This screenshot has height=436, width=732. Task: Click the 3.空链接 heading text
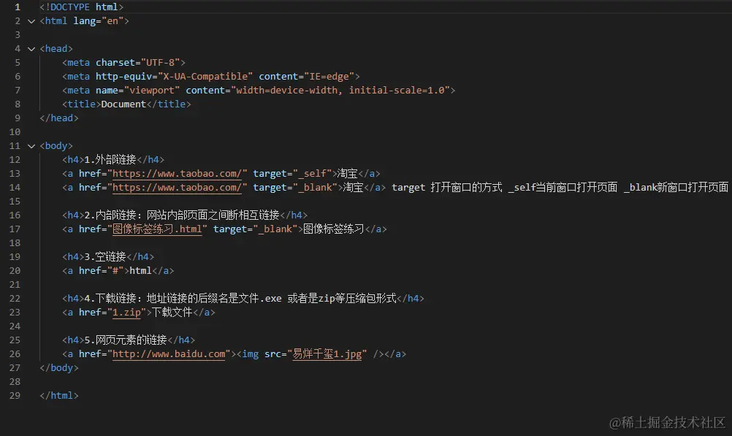click(105, 257)
